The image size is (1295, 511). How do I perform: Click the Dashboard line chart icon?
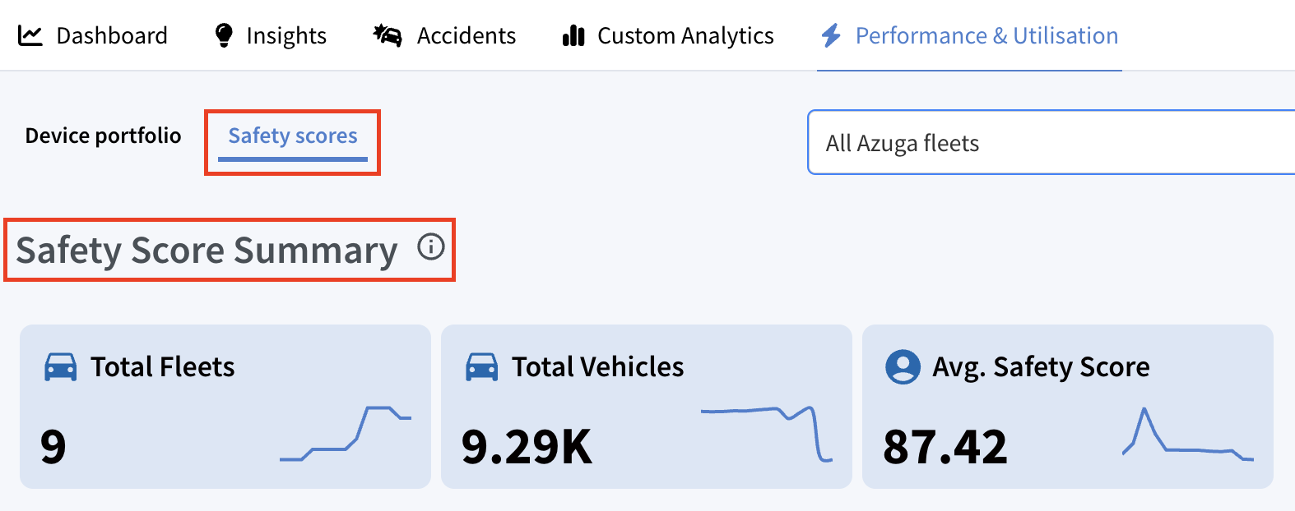coord(30,35)
